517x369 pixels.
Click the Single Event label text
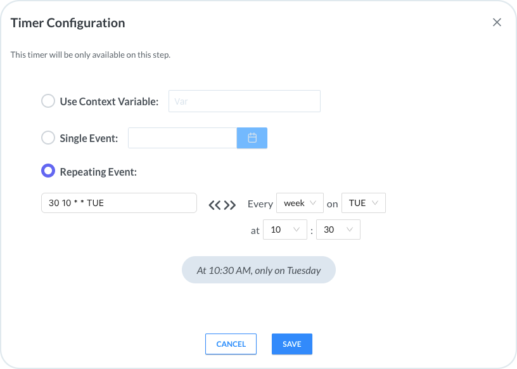pos(89,138)
